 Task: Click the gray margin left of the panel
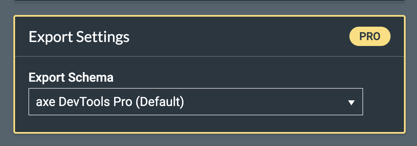pos(6,73)
